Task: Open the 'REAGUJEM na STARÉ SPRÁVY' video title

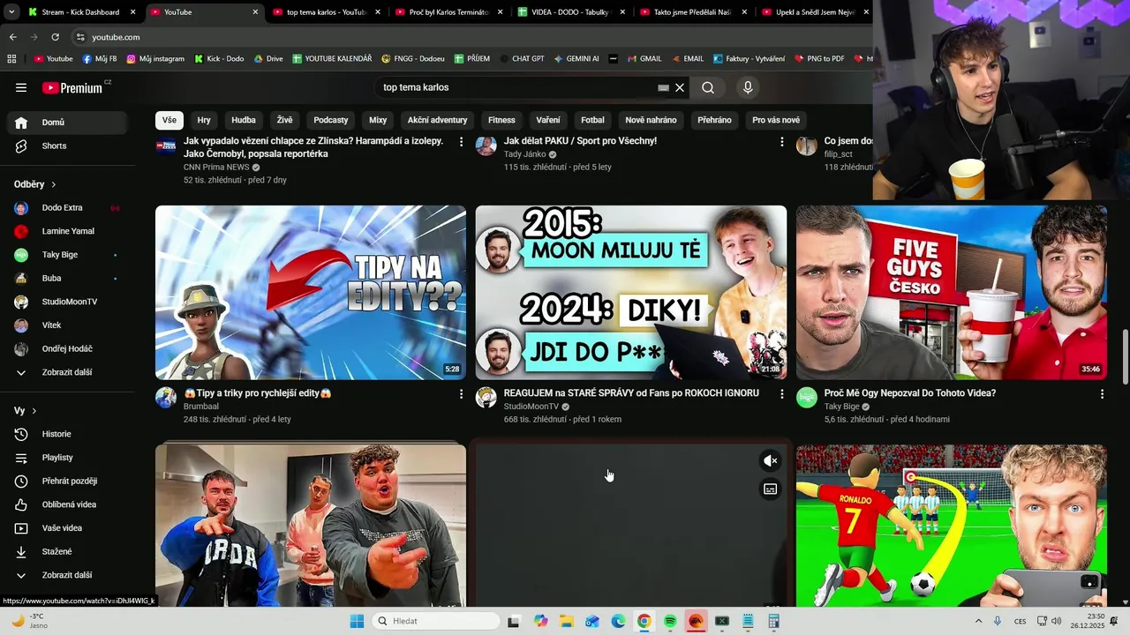Action: pyautogui.click(x=631, y=393)
